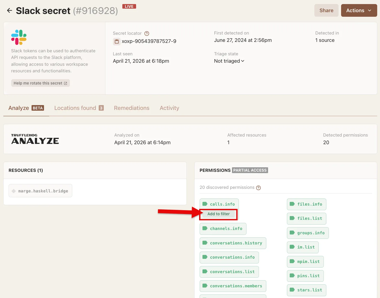Click the Share button
This screenshot has height=298, width=380.
tap(326, 10)
